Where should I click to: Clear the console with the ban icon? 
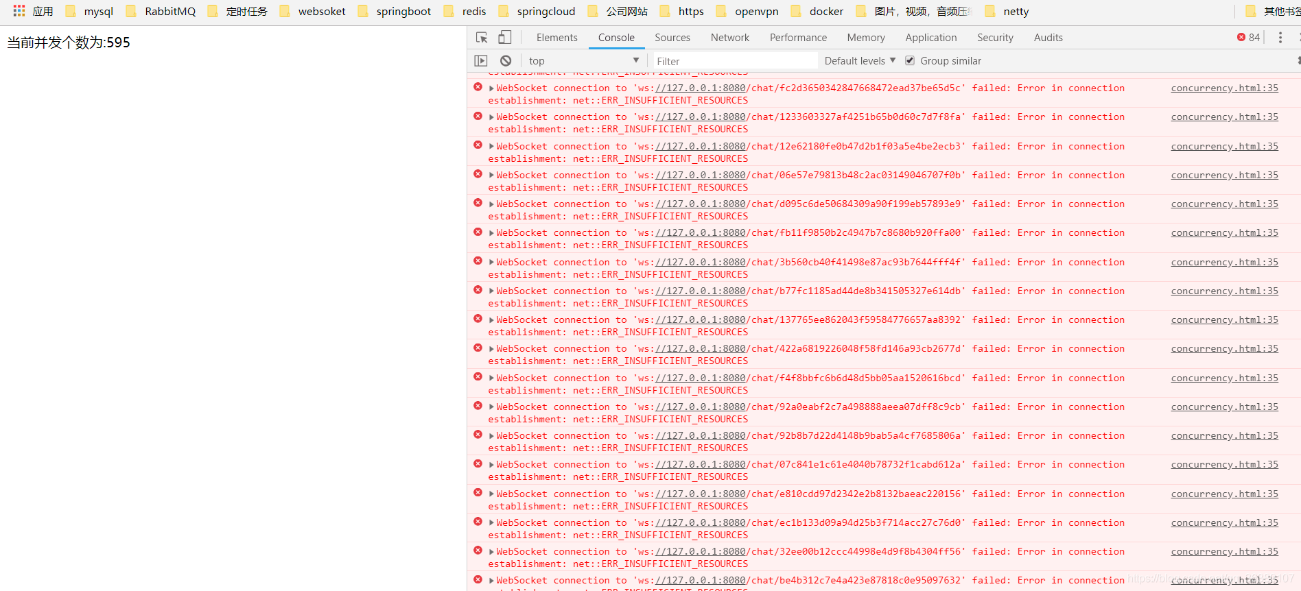[506, 61]
